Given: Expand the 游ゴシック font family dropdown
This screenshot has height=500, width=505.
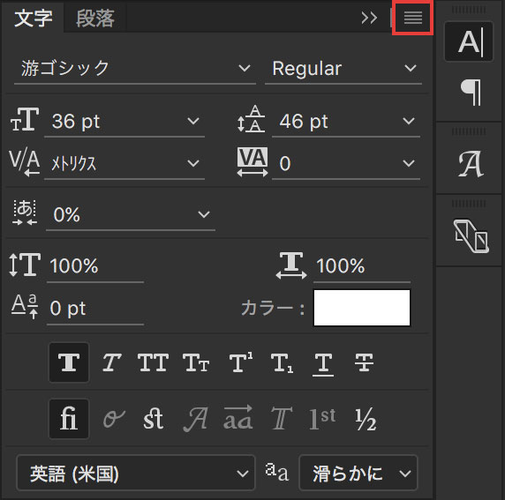Looking at the screenshot, I should [135, 69].
